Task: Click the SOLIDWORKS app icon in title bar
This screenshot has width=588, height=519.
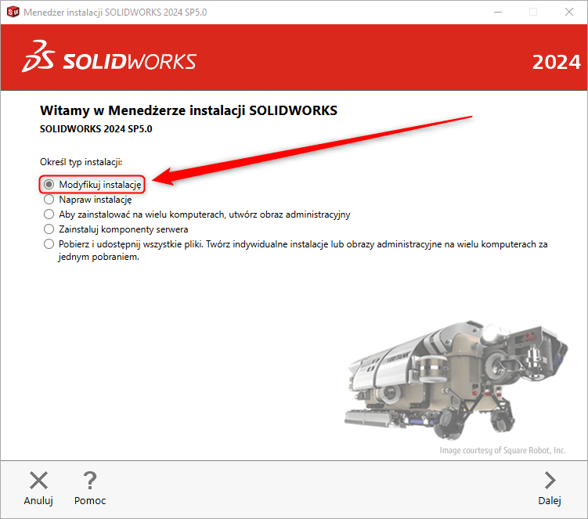Action: point(13,12)
